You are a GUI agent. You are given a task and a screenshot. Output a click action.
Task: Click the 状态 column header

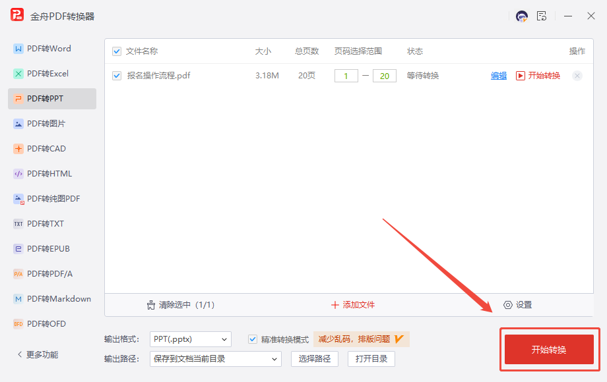point(414,51)
